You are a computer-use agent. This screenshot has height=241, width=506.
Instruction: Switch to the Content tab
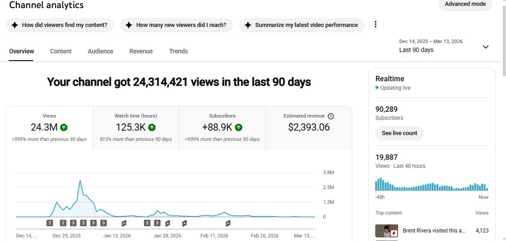[x=61, y=51]
